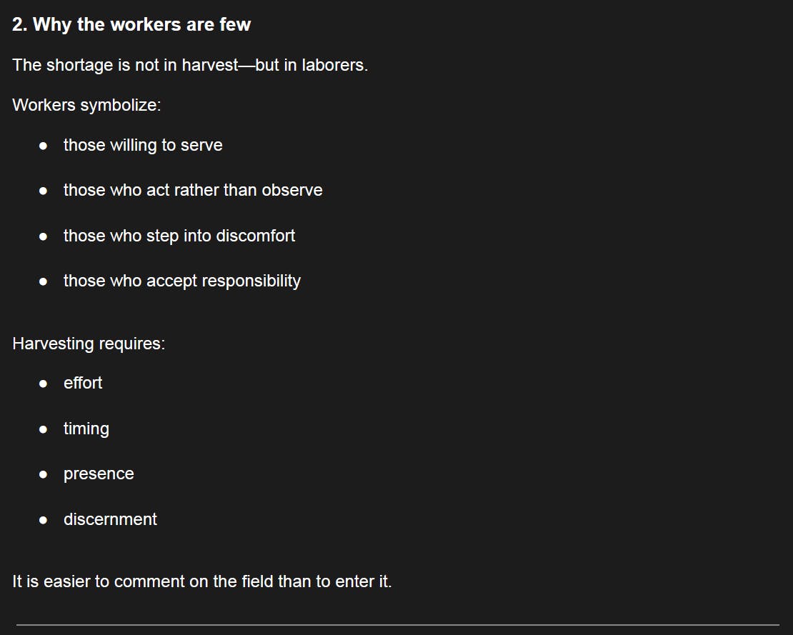Image resolution: width=793 pixels, height=635 pixels.
Task: Click the word 'harvest' in the first sentence
Action: click(x=209, y=65)
